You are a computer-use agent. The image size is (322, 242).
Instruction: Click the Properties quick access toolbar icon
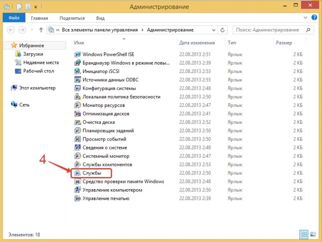pos(19,7)
